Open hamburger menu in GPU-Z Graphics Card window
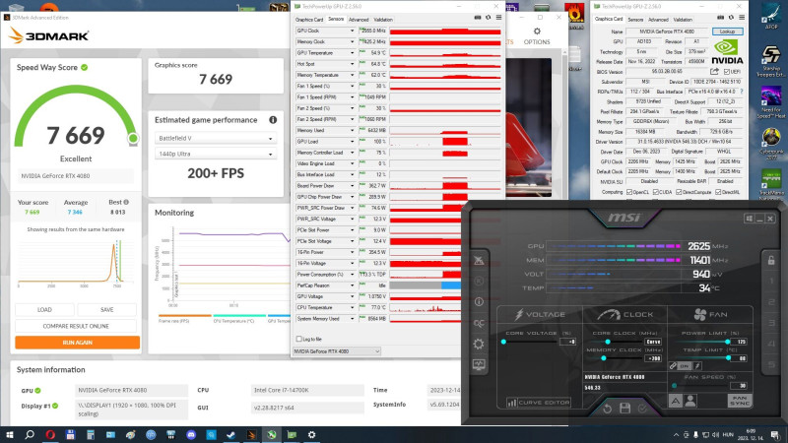 click(x=742, y=18)
